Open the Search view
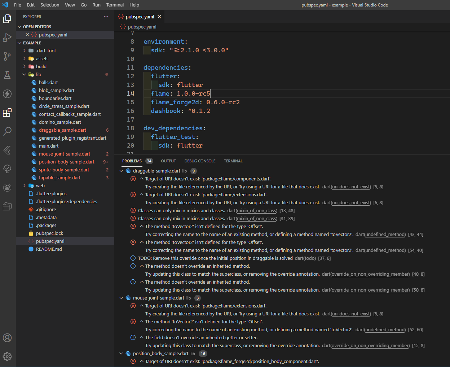This screenshot has height=367, width=450. point(7,131)
